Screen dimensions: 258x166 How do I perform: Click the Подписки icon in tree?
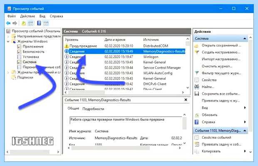[14, 77]
